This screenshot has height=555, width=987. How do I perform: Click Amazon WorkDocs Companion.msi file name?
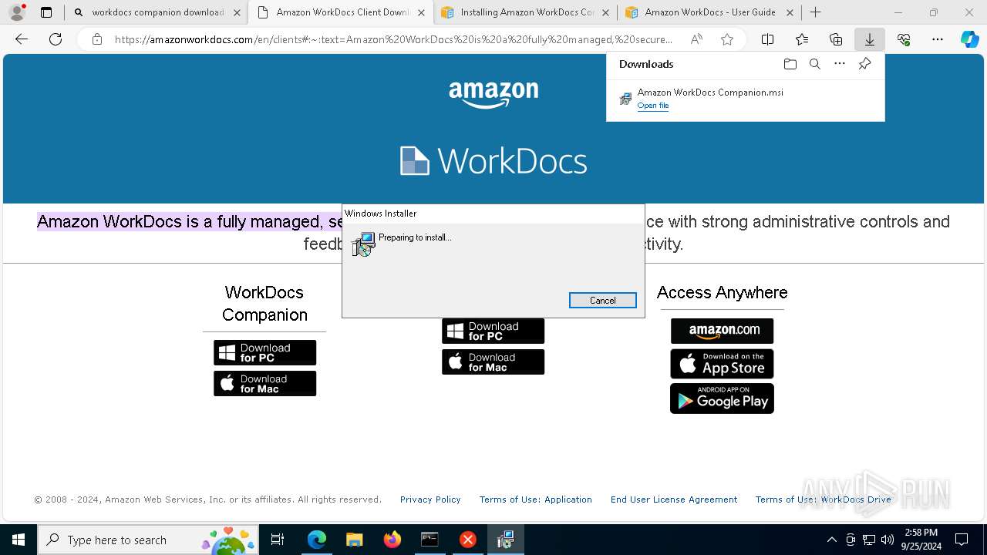point(710,92)
